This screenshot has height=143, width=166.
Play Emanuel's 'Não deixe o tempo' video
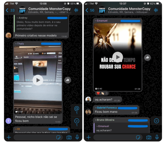point(118,57)
